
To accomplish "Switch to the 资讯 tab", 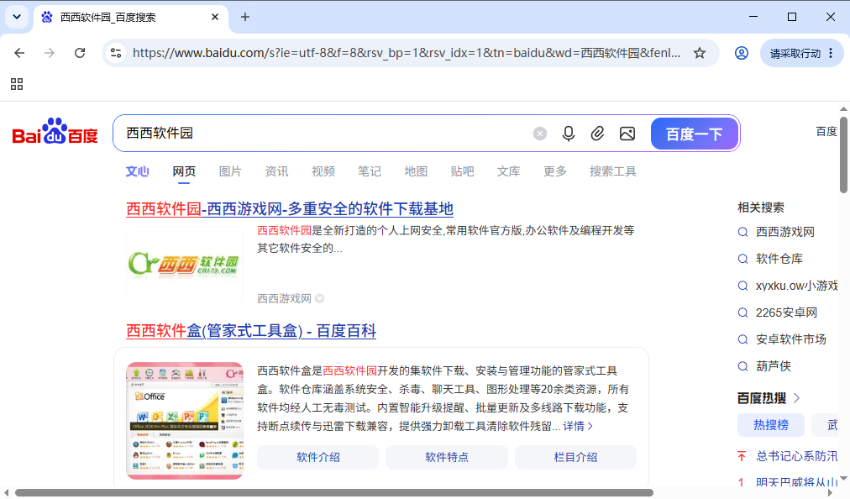I will pos(276,171).
